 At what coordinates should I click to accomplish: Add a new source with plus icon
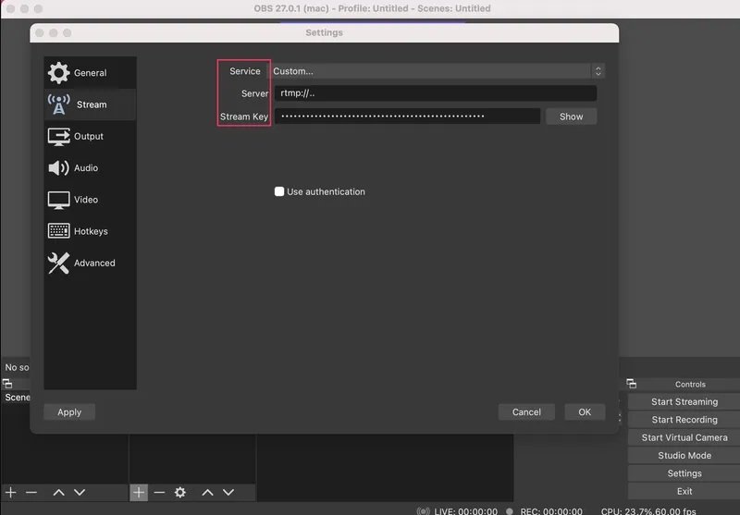click(139, 493)
